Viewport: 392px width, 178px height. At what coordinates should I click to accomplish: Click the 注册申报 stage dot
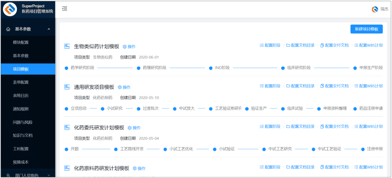363,149
